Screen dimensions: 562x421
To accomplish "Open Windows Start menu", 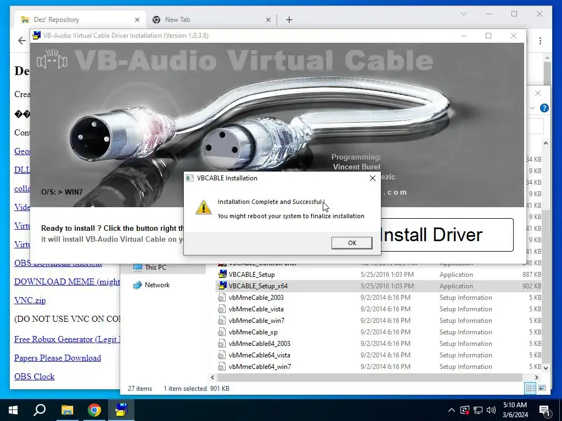I will tap(13, 410).
